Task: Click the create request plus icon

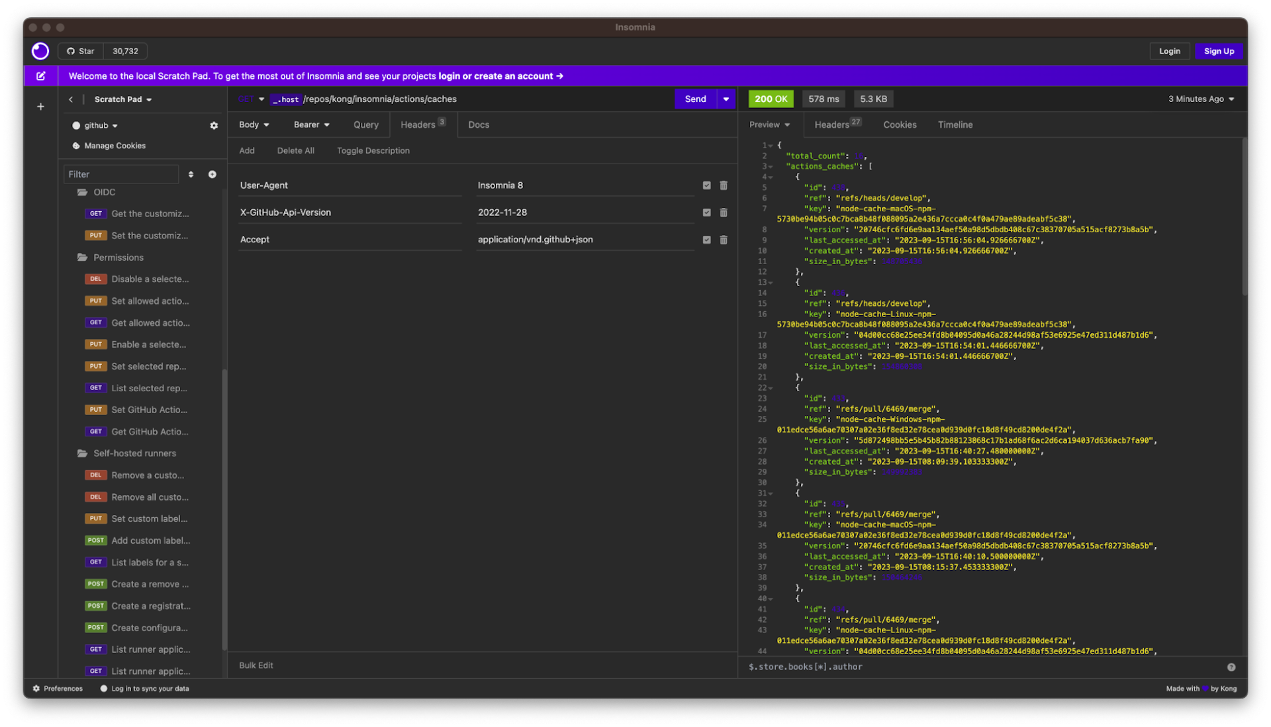Action: pos(212,175)
